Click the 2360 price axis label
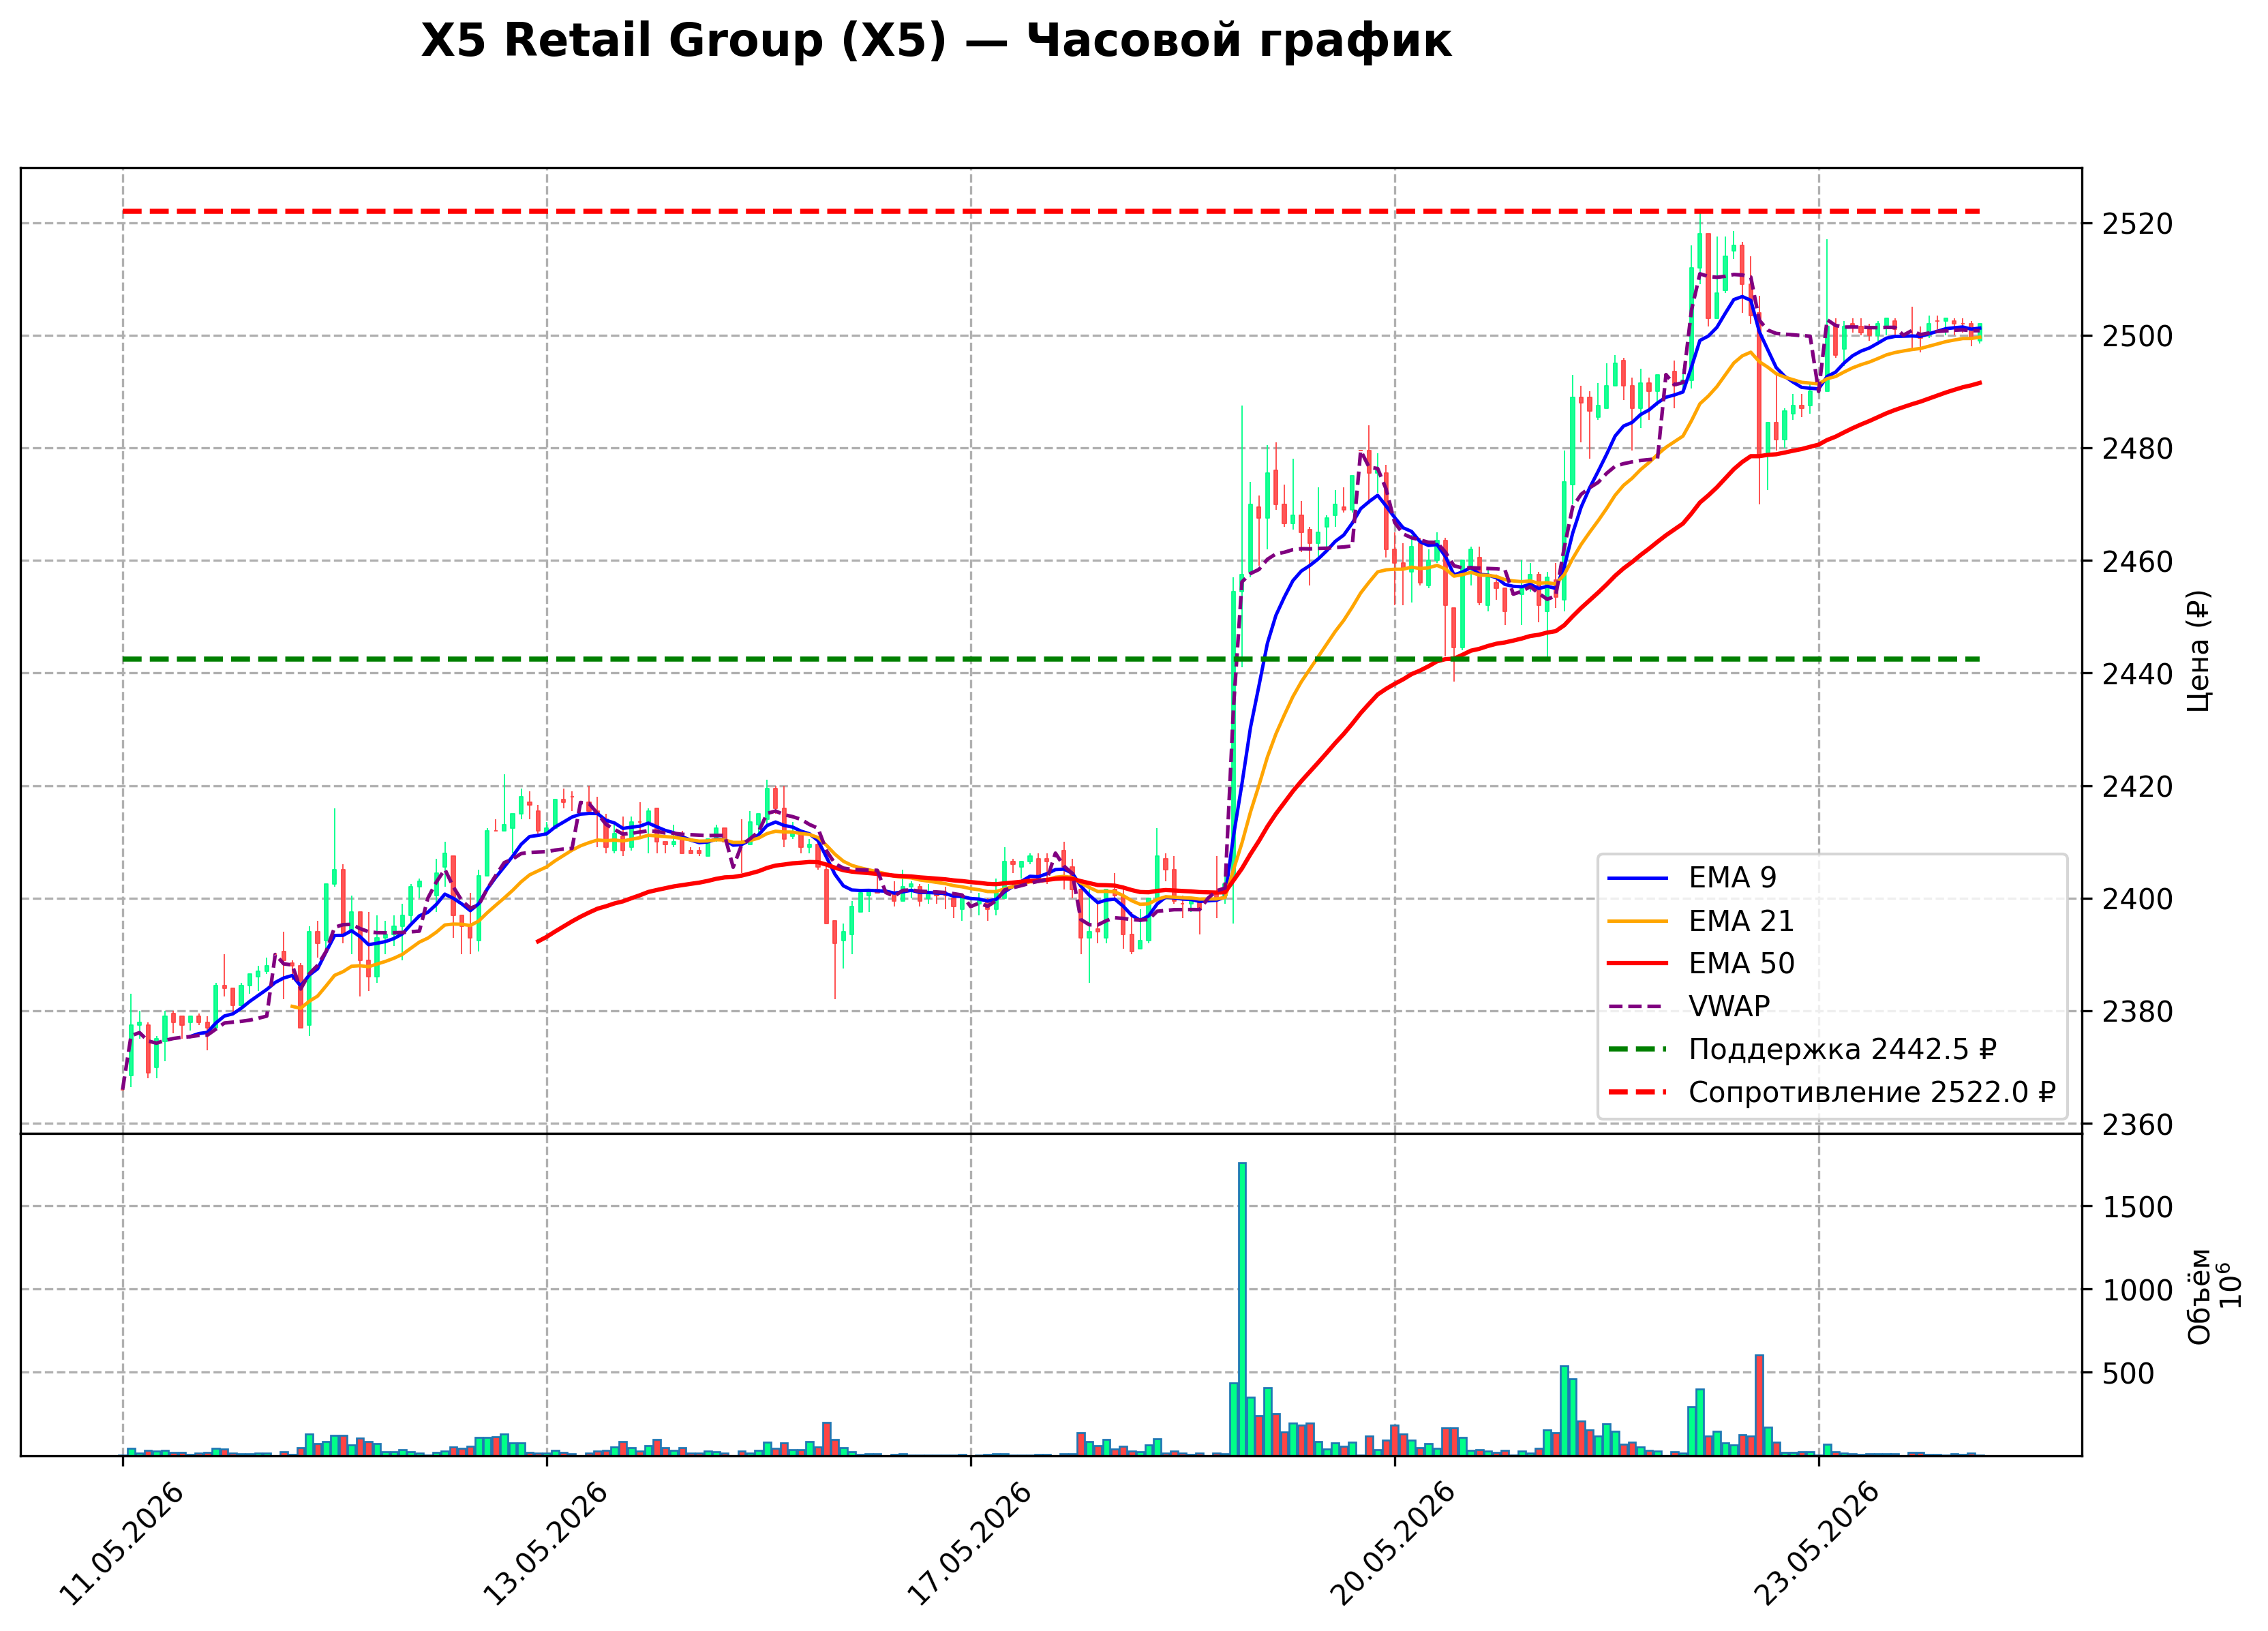 click(2138, 1125)
